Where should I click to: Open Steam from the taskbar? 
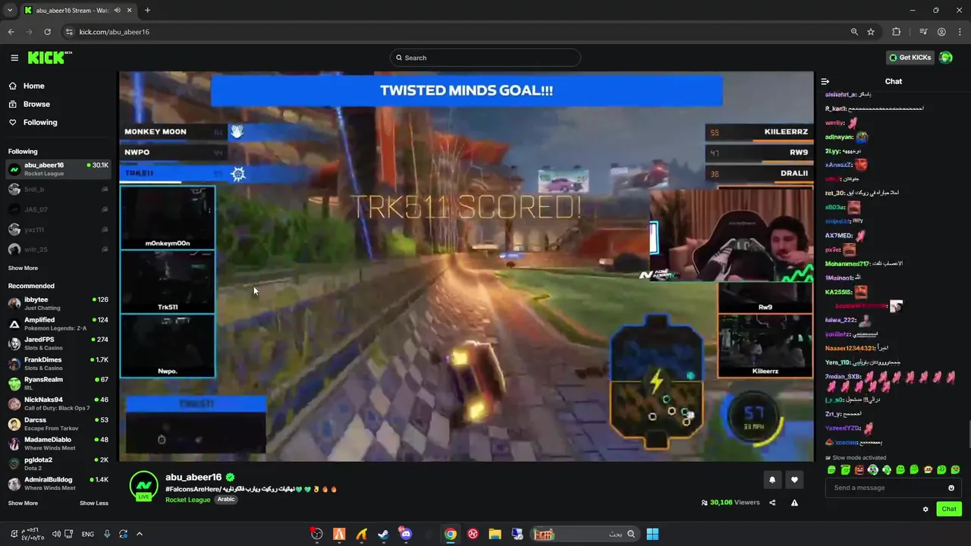pos(384,534)
